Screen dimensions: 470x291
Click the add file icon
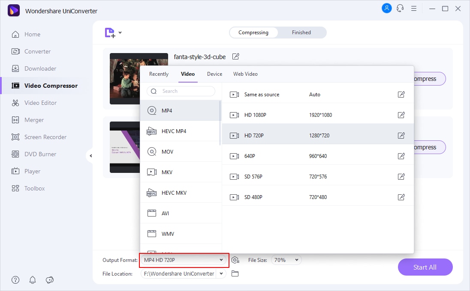[110, 33]
